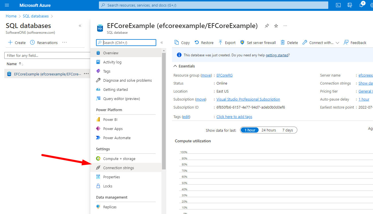Collapse the SQL databases list panel

coord(80,26)
